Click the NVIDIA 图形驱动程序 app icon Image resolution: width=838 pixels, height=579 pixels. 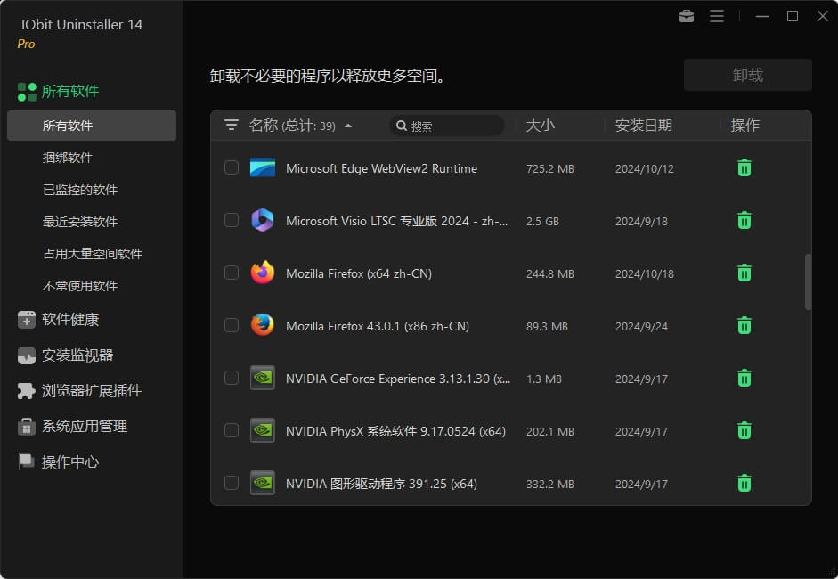point(263,484)
